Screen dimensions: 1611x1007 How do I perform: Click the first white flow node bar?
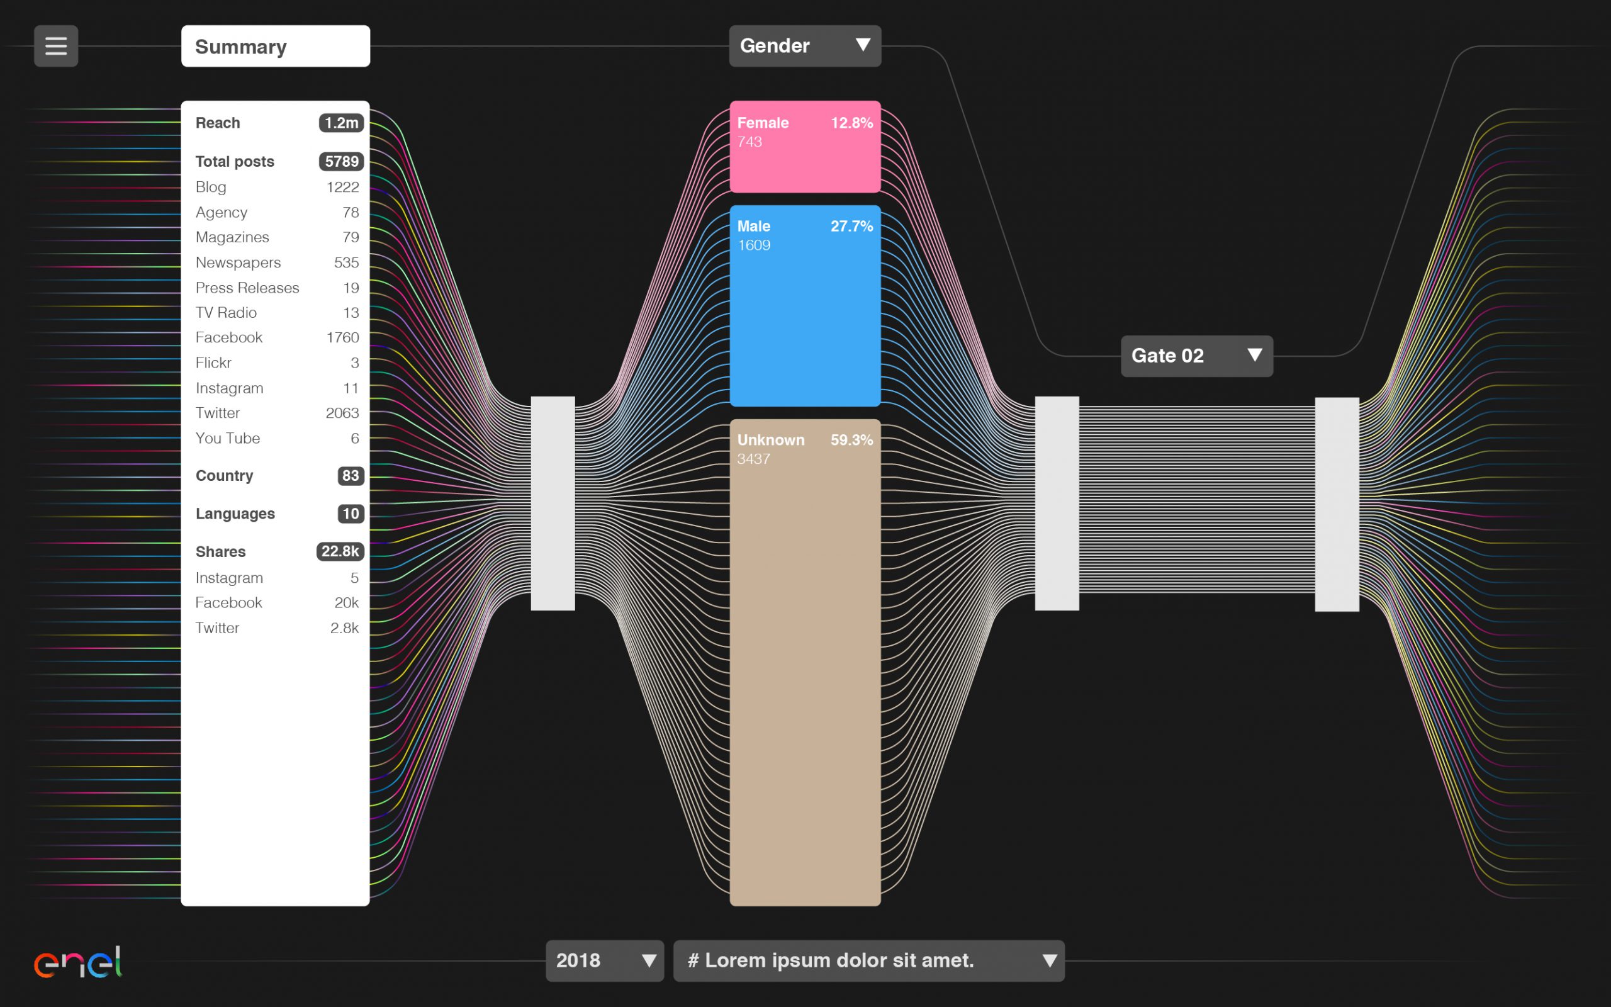553,503
